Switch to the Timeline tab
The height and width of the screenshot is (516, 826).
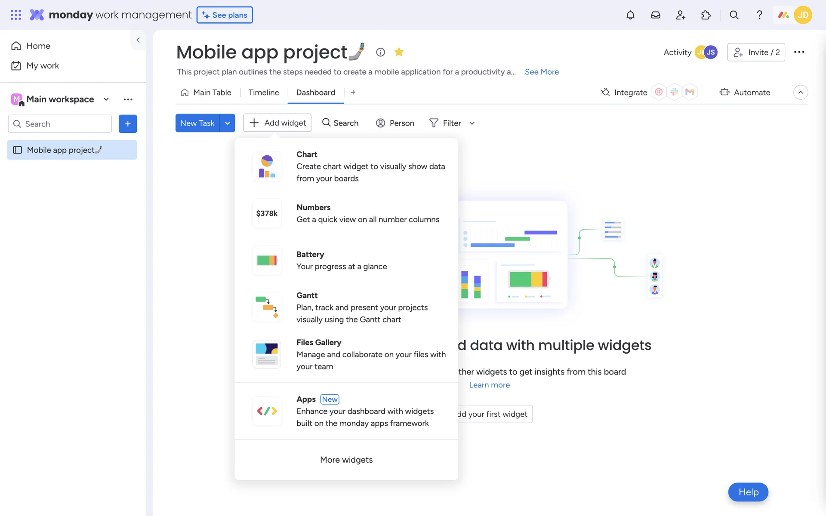pos(263,92)
